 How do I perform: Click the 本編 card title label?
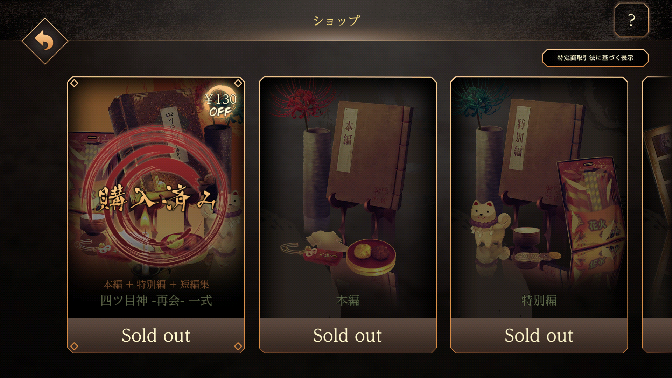348,300
